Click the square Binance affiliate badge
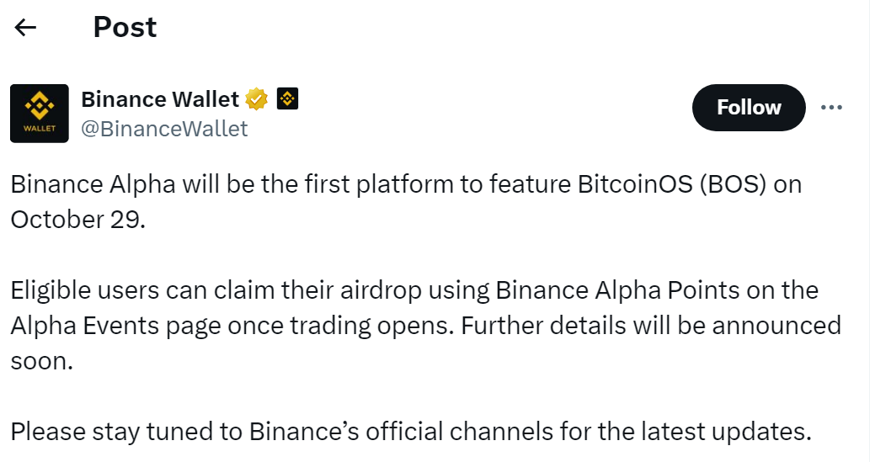Viewport: 875px width, 462px height. [x=288, y=99]
